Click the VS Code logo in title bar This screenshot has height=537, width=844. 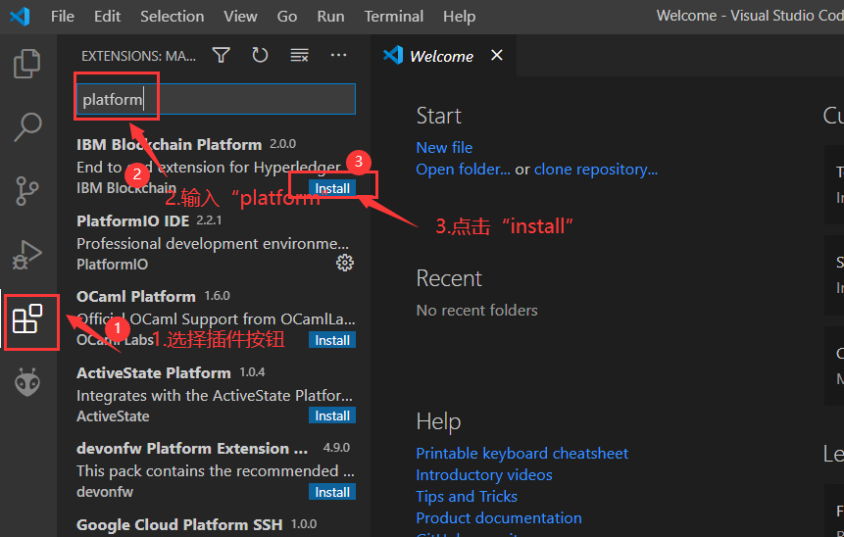(x=20, y=16)
